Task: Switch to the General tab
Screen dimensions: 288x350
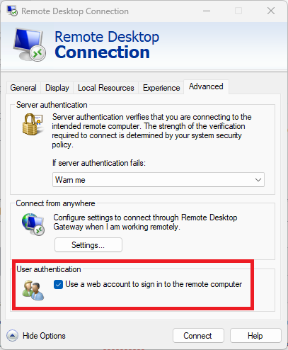Action: 23,88
